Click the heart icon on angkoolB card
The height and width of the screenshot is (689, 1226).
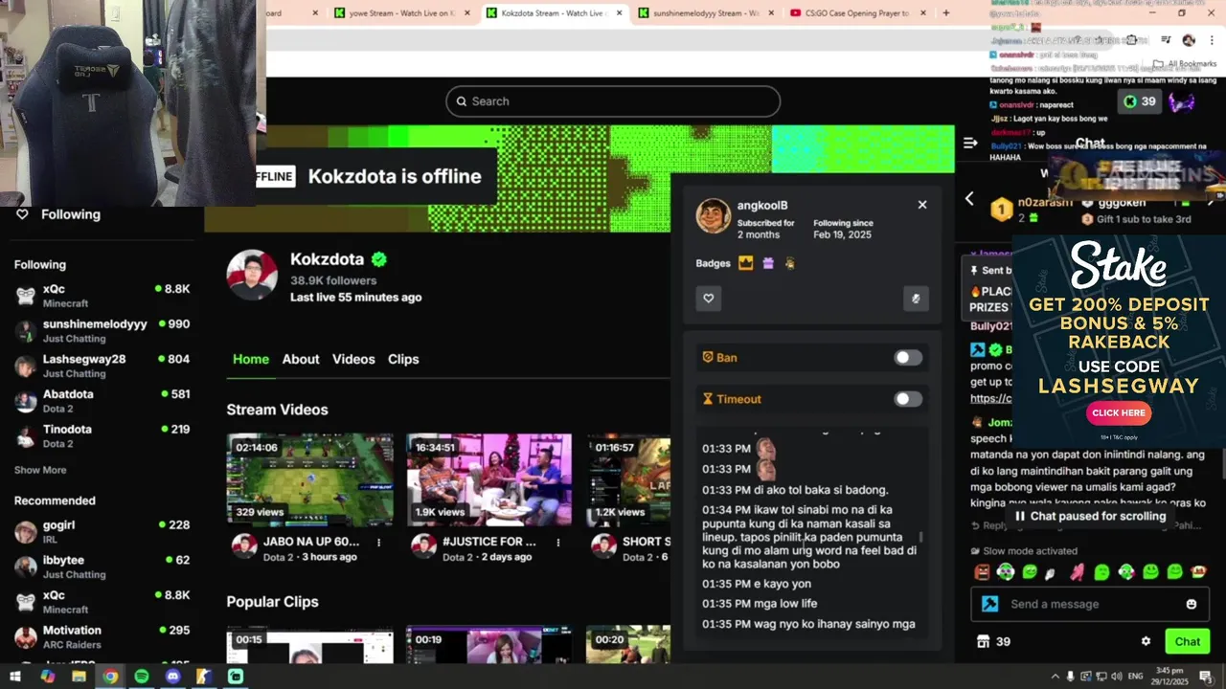click(709, 299)
